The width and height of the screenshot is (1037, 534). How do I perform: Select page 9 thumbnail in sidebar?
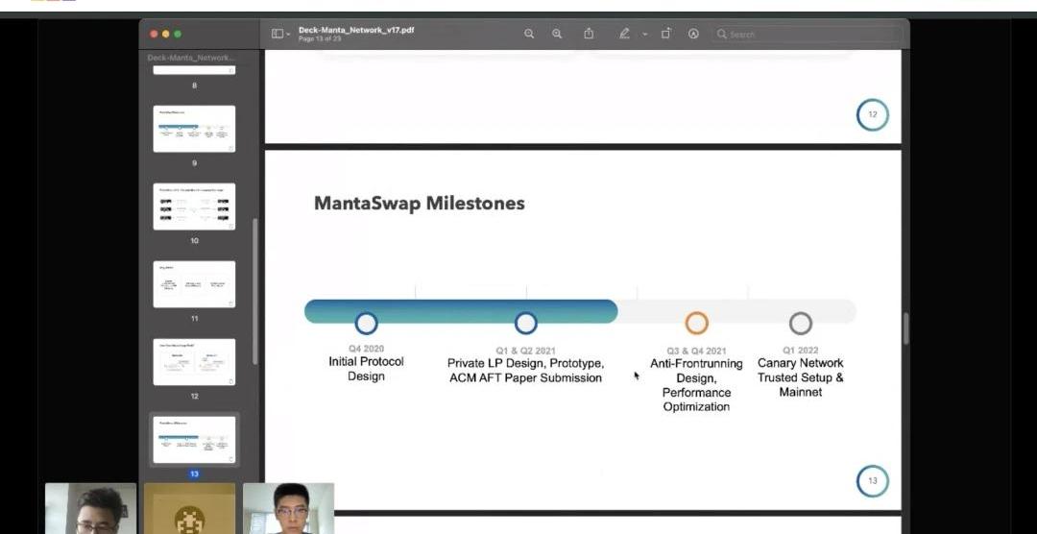(194, 129)
